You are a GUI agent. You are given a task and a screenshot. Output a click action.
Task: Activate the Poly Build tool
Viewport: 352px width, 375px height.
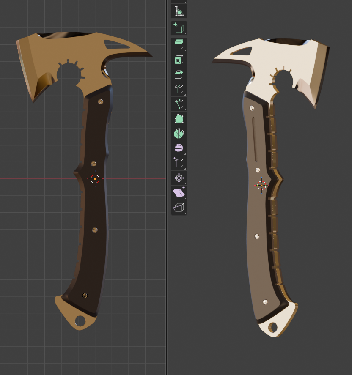179,119
